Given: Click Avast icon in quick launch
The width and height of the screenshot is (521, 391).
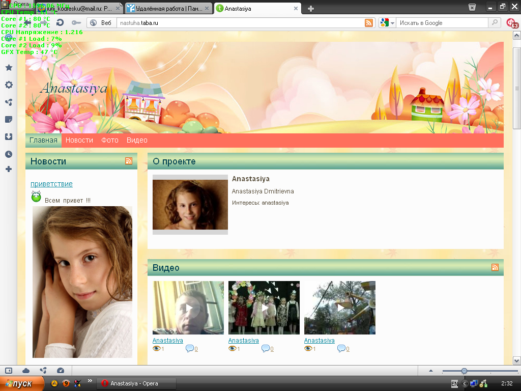Looking at the screenshot, I should click(54, 383).
